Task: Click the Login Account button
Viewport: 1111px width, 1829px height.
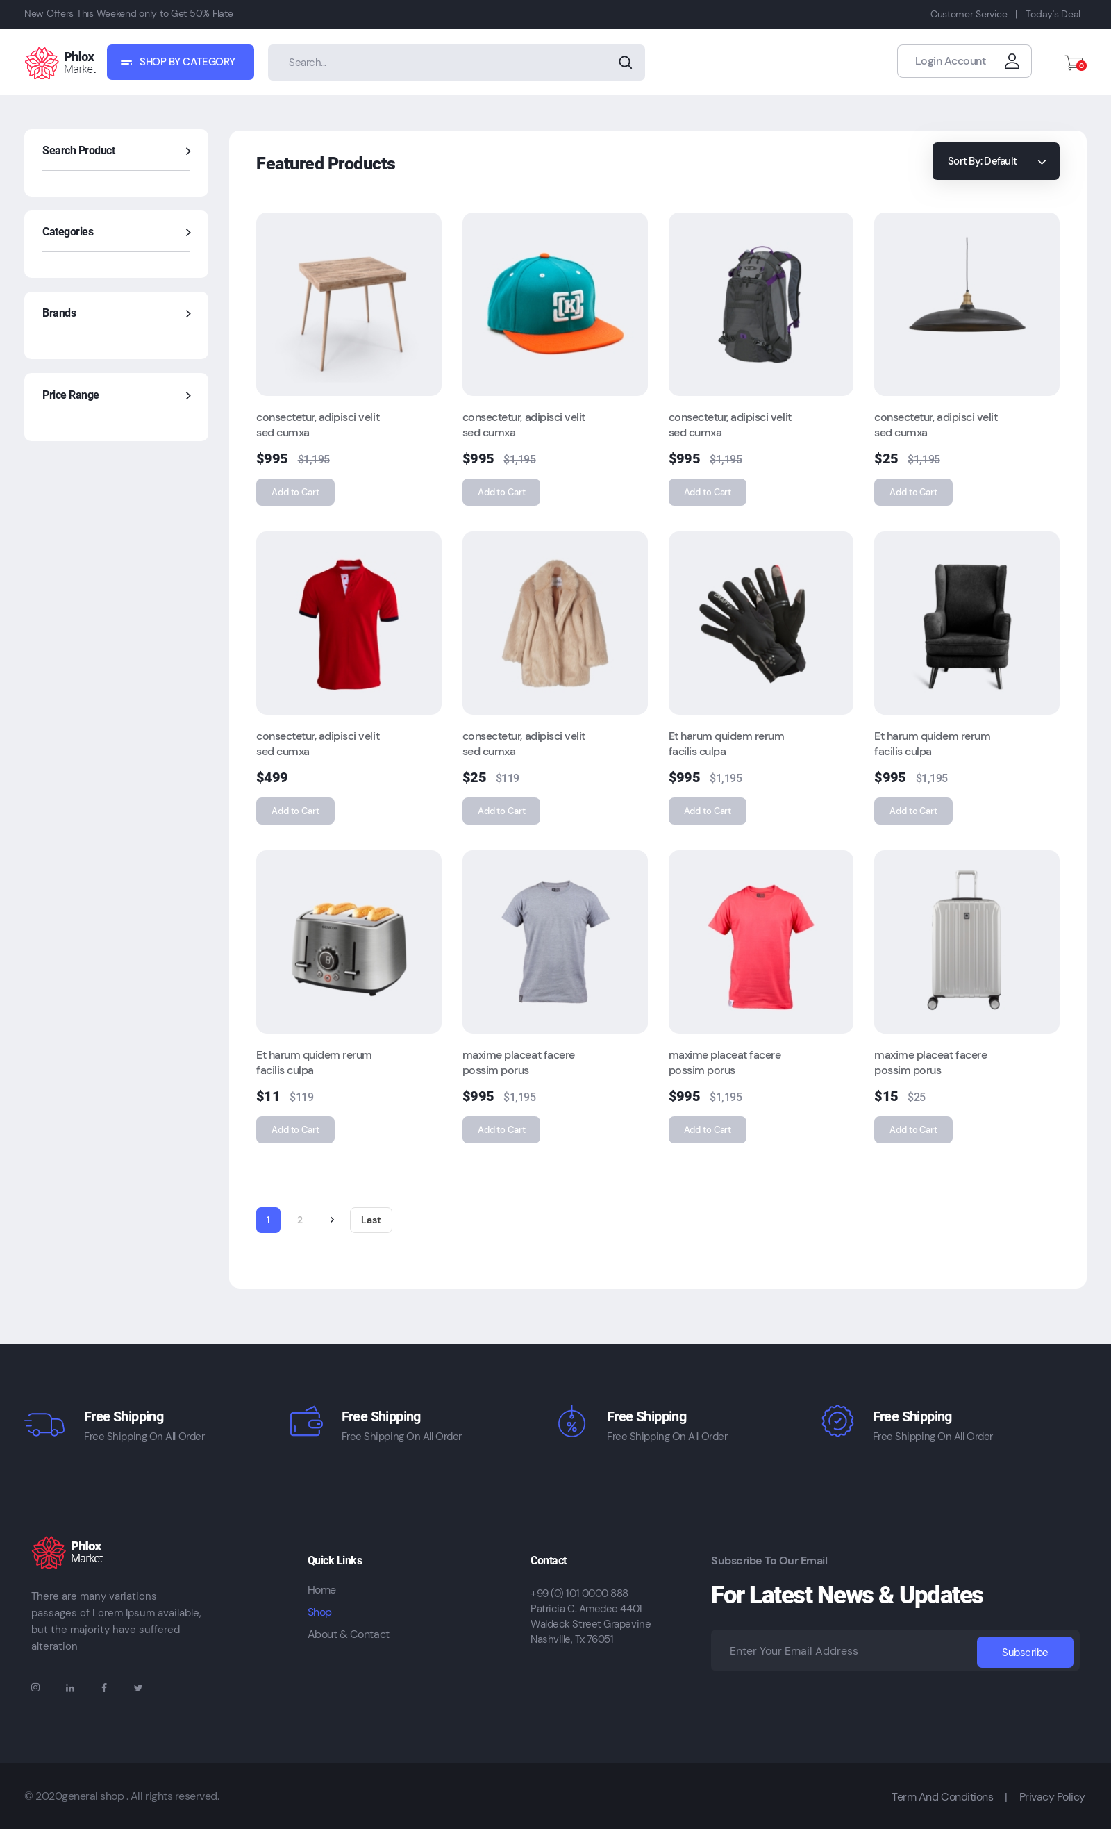Action: [963, 62]
